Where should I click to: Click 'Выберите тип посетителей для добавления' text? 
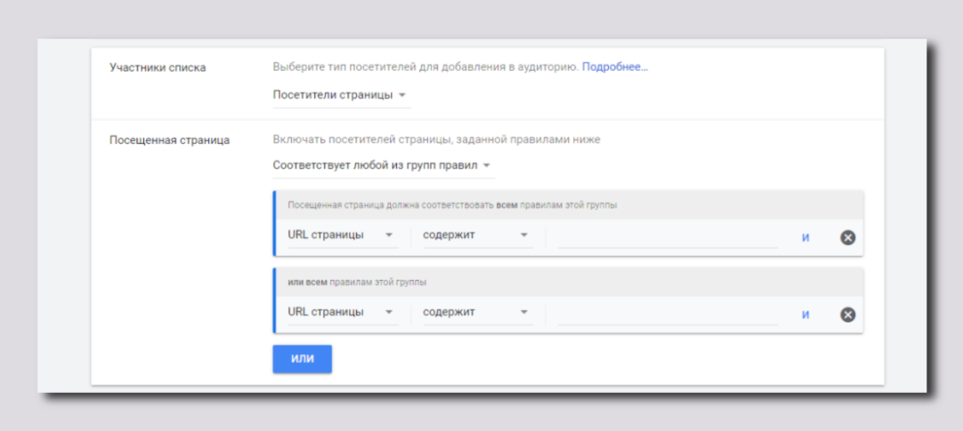(x=425, y=68)
